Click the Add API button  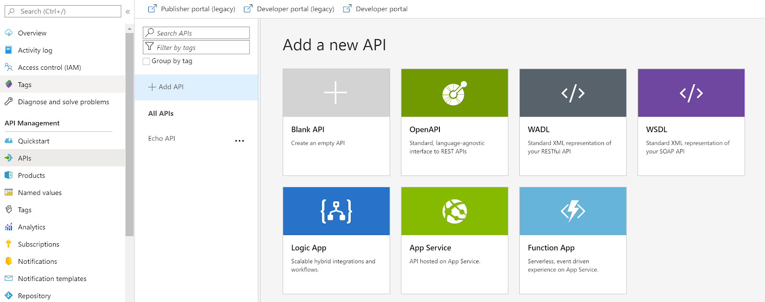pyautogui.click(x=166, y=87)
